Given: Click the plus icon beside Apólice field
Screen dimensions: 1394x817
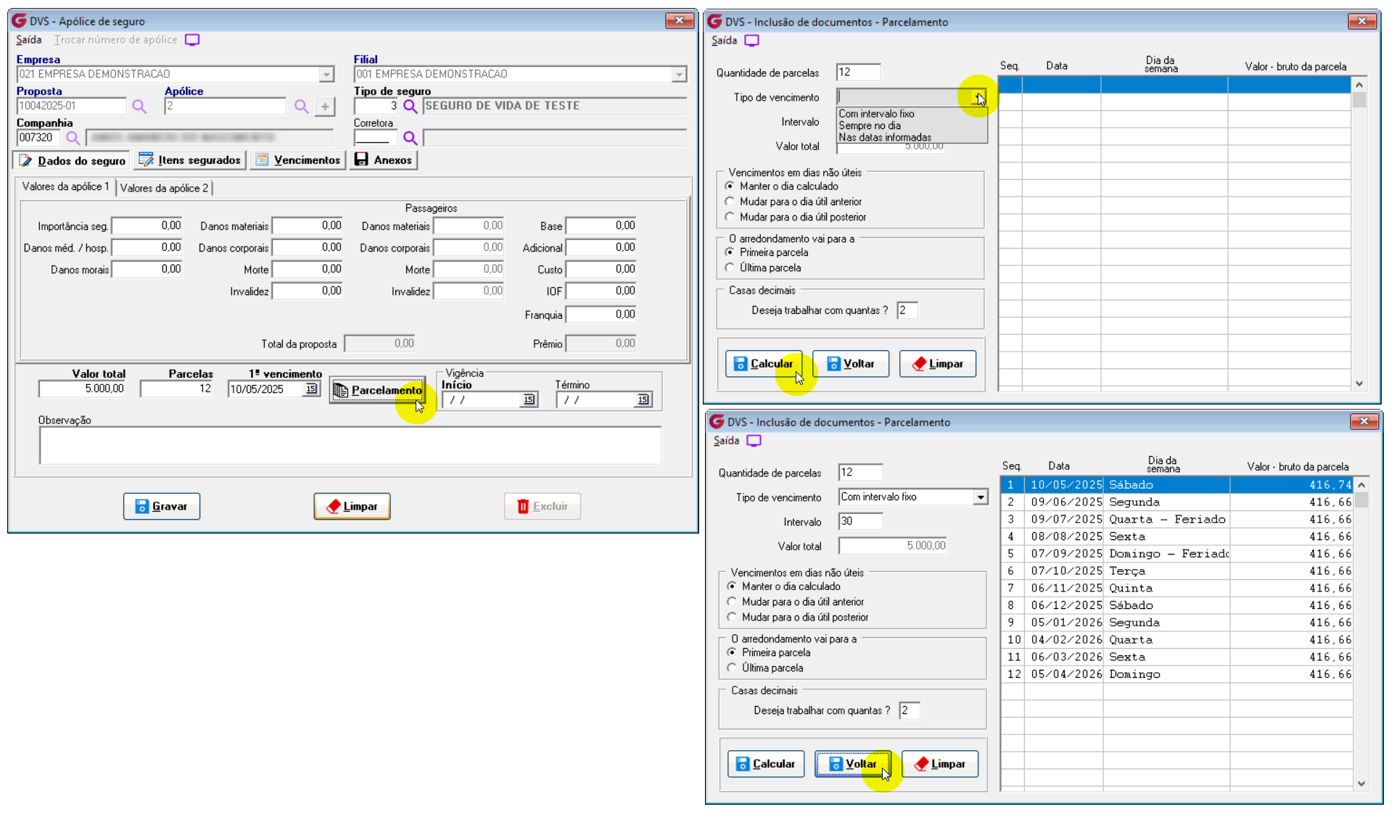Looking at the screenshot, I should click(326, 107).
